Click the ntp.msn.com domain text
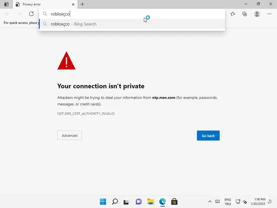The height and width of the screenshot is (208, 277). click(164, 97)
